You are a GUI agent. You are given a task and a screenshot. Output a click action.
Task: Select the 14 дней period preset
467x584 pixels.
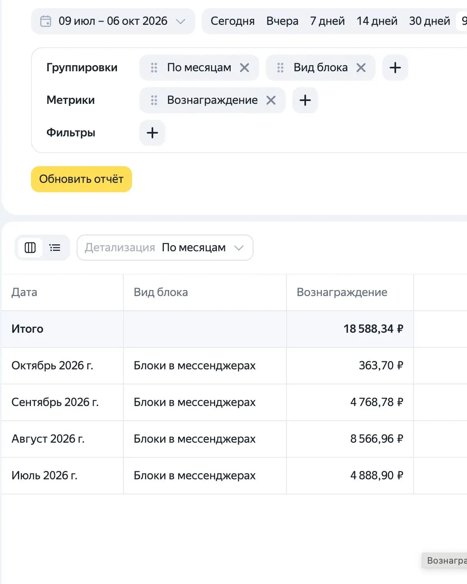[x=377, y=21]
